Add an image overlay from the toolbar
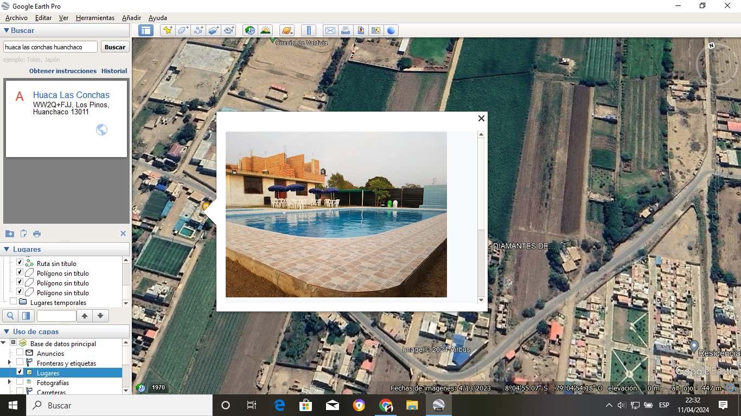 click(x=214, y=30)
